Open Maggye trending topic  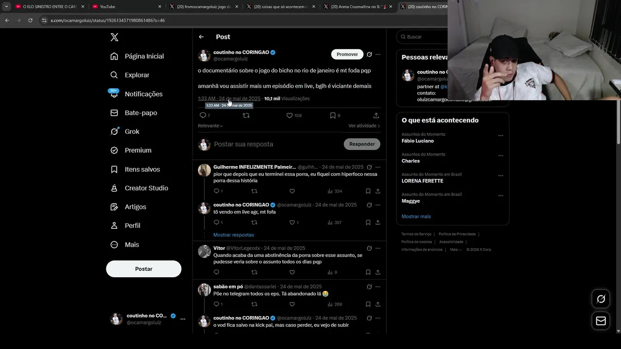coord(410,201)
